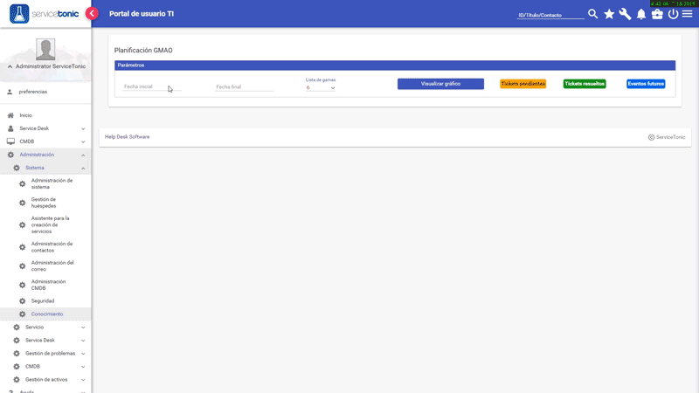Click the orange Tickets pendientes button
The width and height of the screenshot is (699, 393).
(x=523, y=84)
